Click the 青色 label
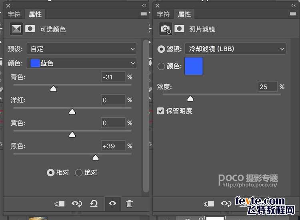The image size is (300, 220). point(18,77)
